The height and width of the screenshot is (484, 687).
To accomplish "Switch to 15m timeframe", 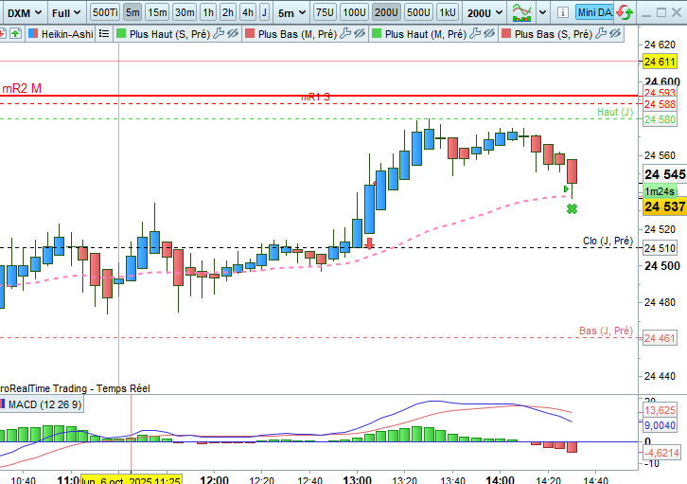I will coord(157,12).
